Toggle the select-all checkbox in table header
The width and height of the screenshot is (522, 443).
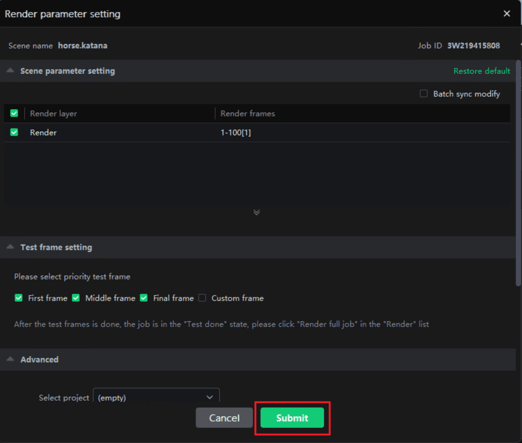[x=14, y=113]
